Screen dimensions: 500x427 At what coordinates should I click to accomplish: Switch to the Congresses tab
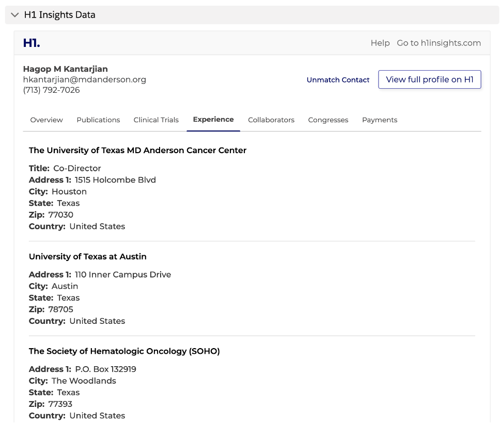click(328, 120)
